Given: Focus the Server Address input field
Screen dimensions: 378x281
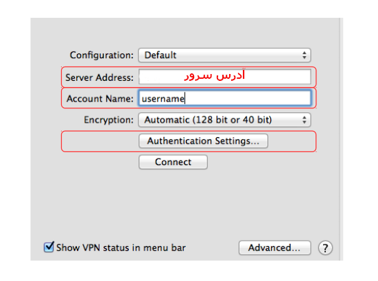Looking at the screenshot, I should click(x=225, y=77).
